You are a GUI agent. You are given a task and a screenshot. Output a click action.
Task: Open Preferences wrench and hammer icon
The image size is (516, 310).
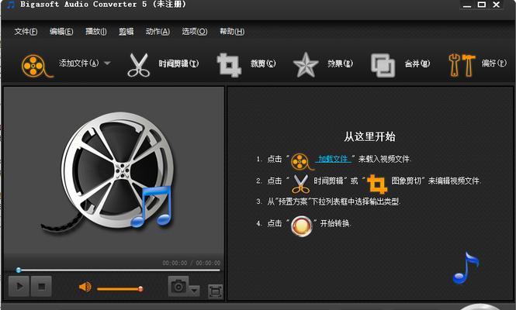point(462,65)
